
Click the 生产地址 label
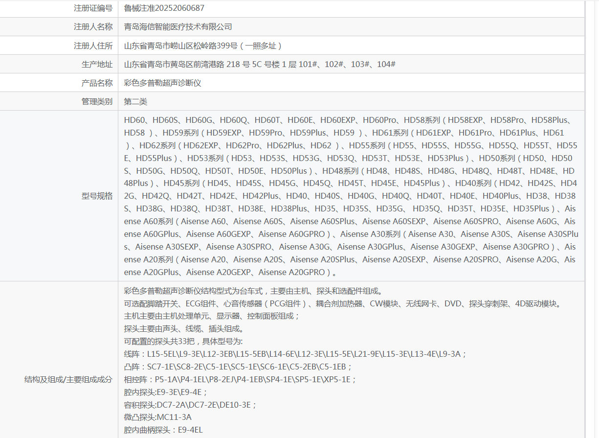click(97, 64)
